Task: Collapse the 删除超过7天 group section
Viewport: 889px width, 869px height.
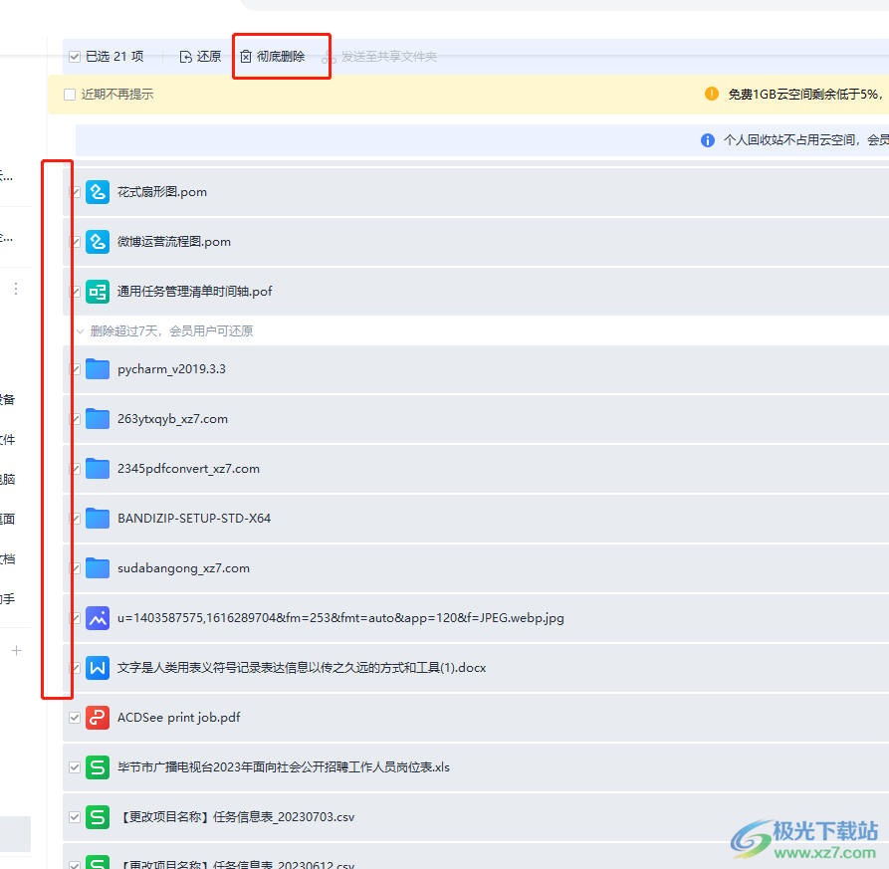Action: (81, 331)
